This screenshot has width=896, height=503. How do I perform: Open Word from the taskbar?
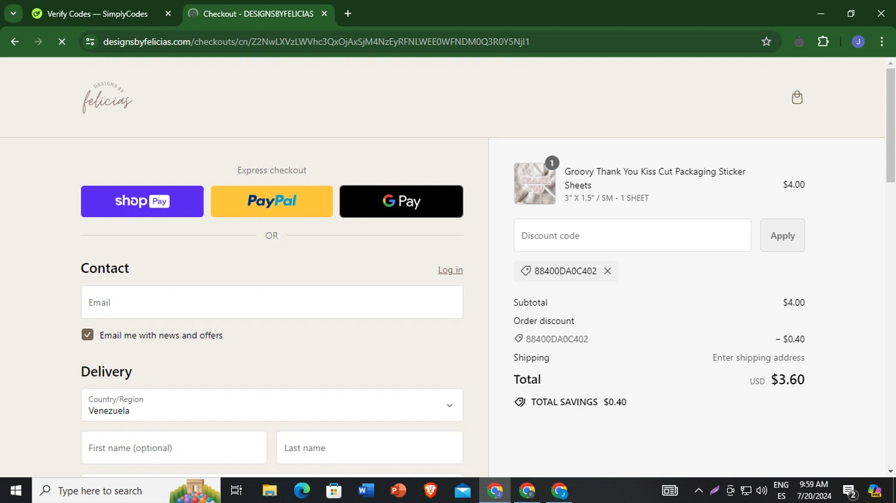tap(366, 490)
